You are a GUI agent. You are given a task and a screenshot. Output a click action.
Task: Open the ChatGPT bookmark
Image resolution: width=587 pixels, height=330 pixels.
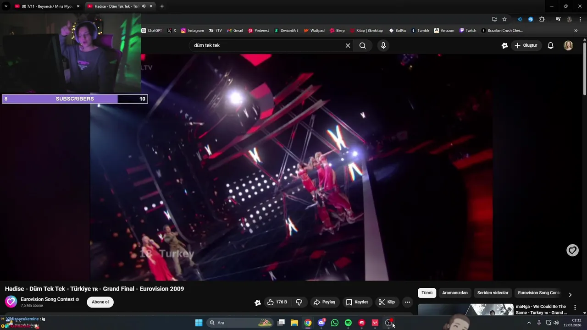click(152, 31)
